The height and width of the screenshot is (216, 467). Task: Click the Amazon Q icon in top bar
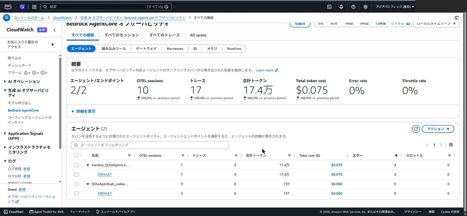[x=22, y=7]
